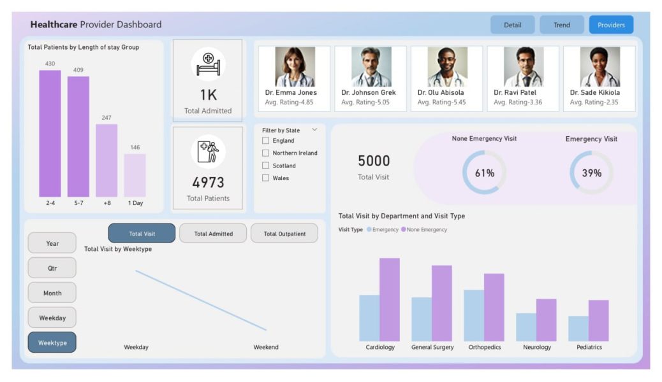Viewport: 662px width, 382px height.
Task: Click the None Emergency 61% donut chart
Action: point(484,173)
